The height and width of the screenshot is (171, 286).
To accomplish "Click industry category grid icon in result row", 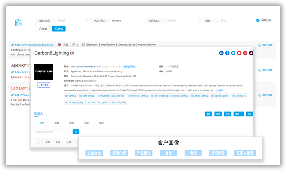I will tap(84, 45).
